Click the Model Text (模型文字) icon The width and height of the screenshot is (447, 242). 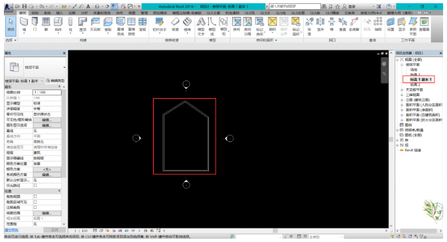point(201,26)
